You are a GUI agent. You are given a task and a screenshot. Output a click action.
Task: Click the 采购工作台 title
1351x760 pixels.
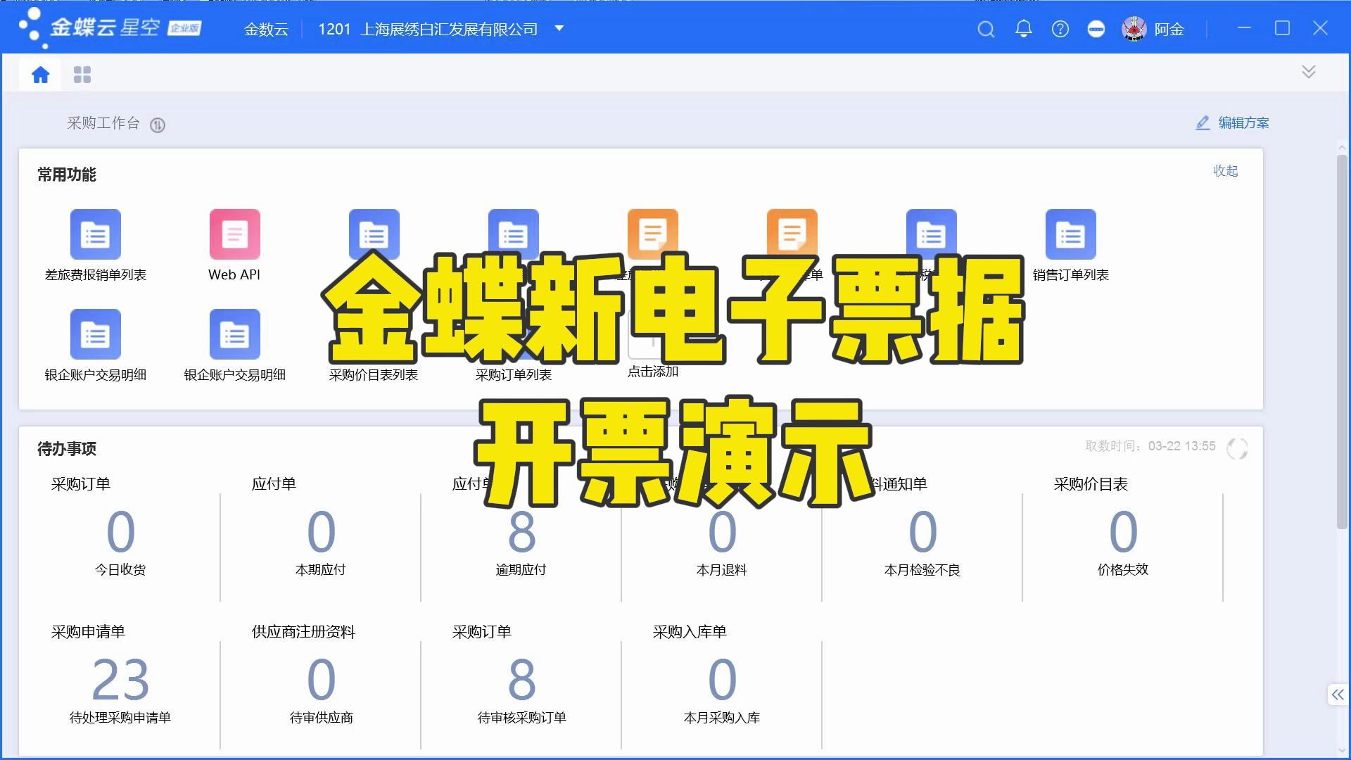pos(103,123)
